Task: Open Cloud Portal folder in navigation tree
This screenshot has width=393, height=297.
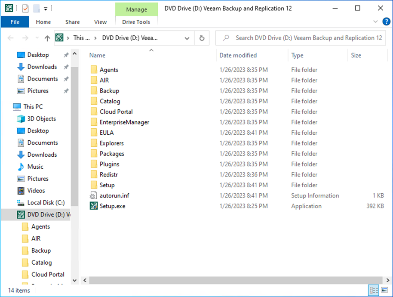Action: tap(48, 275)
